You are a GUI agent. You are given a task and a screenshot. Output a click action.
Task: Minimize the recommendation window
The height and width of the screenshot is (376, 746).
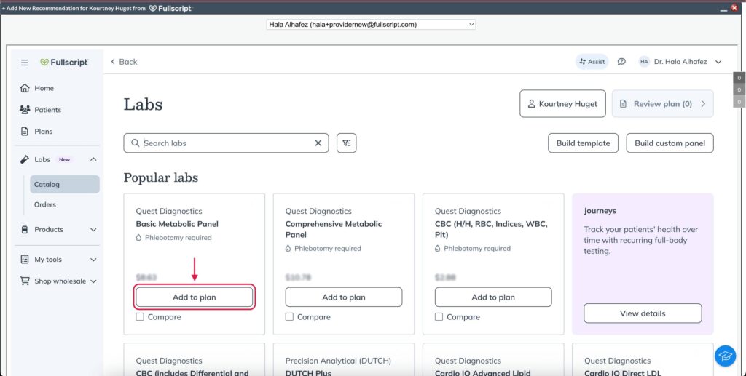(x=723, y=9)
